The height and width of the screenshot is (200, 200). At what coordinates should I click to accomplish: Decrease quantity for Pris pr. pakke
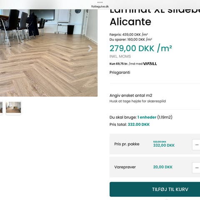tap(197, 145)
